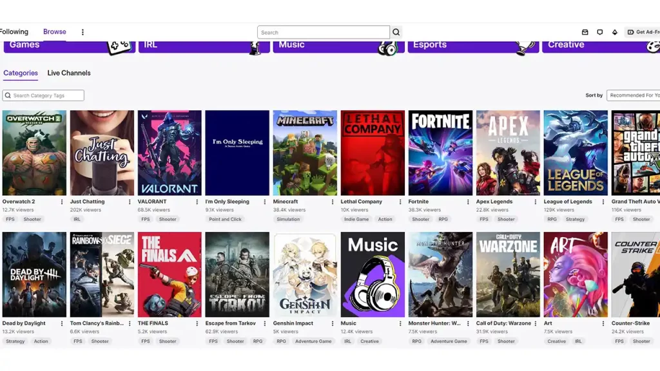Open options menu for Genshin Impact
The image size is (660, 371).
point(333,323)
